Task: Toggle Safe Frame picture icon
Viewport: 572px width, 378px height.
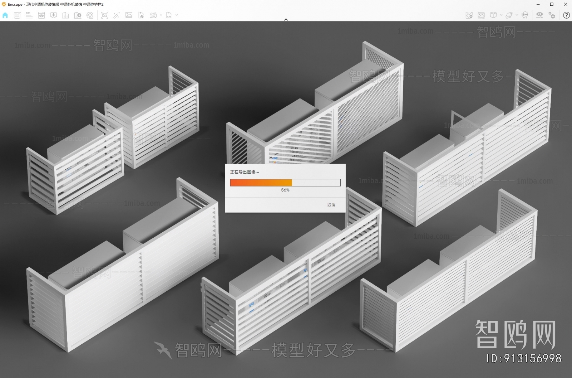Action: point(481,15)
